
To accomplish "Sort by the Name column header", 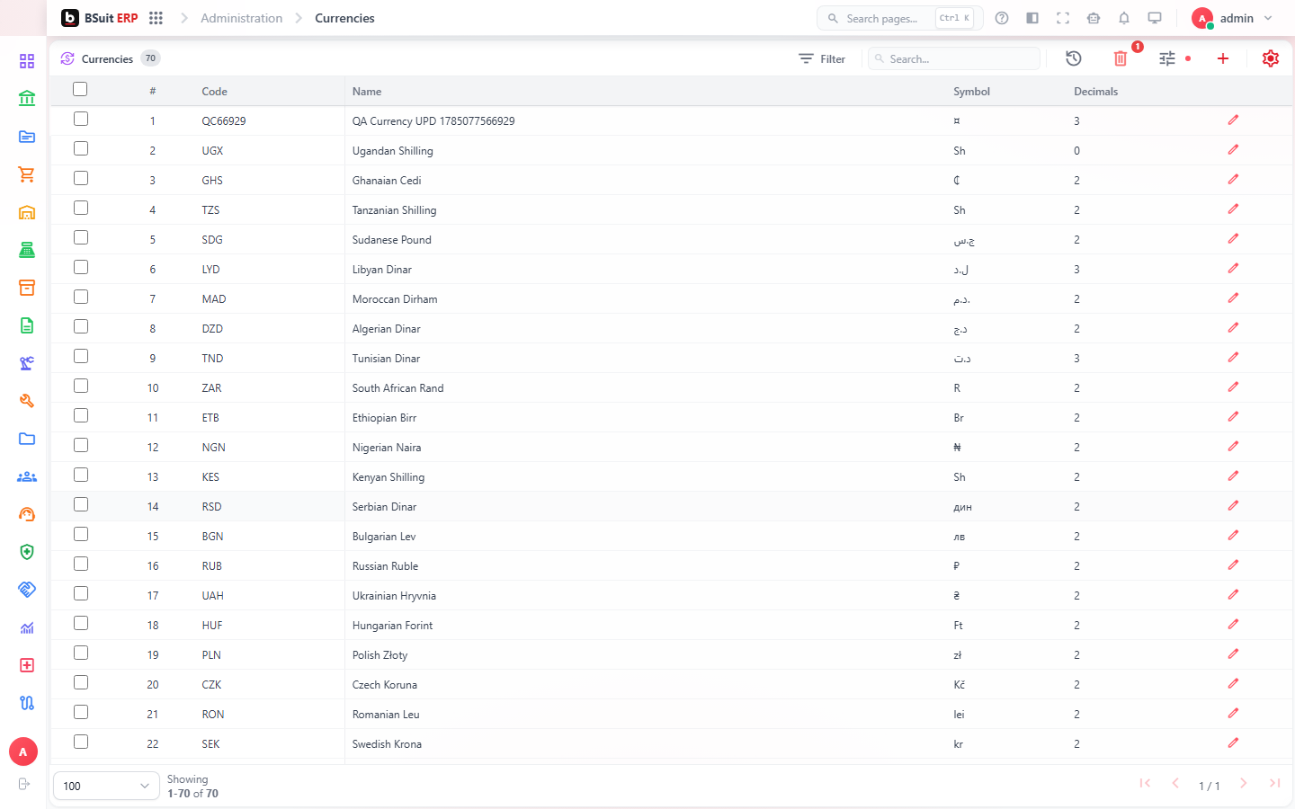I will (367, 92).
